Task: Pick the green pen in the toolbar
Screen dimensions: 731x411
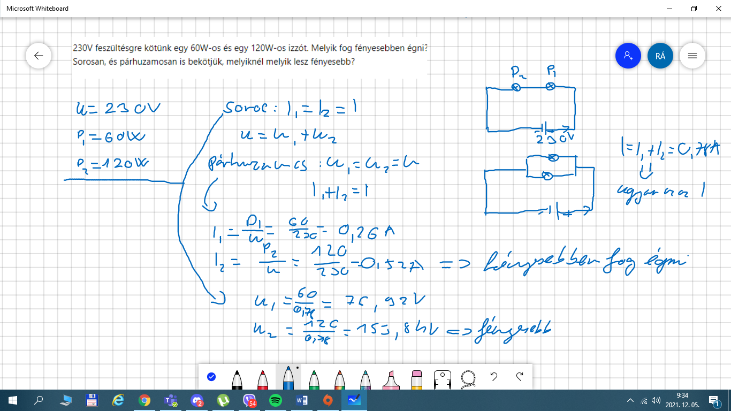Action: pos(315,379)
